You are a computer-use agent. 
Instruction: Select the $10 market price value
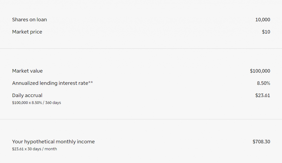266,32
